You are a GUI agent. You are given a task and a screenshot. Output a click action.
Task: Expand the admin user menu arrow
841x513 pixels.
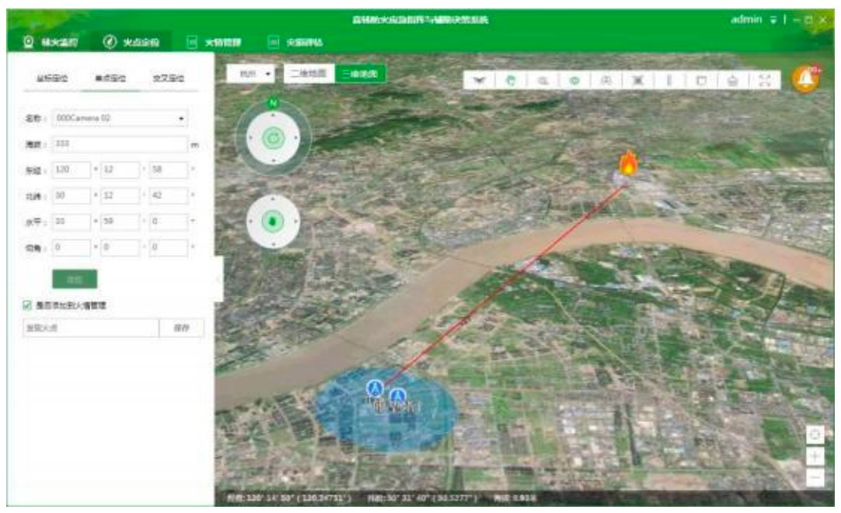[773, 19]
